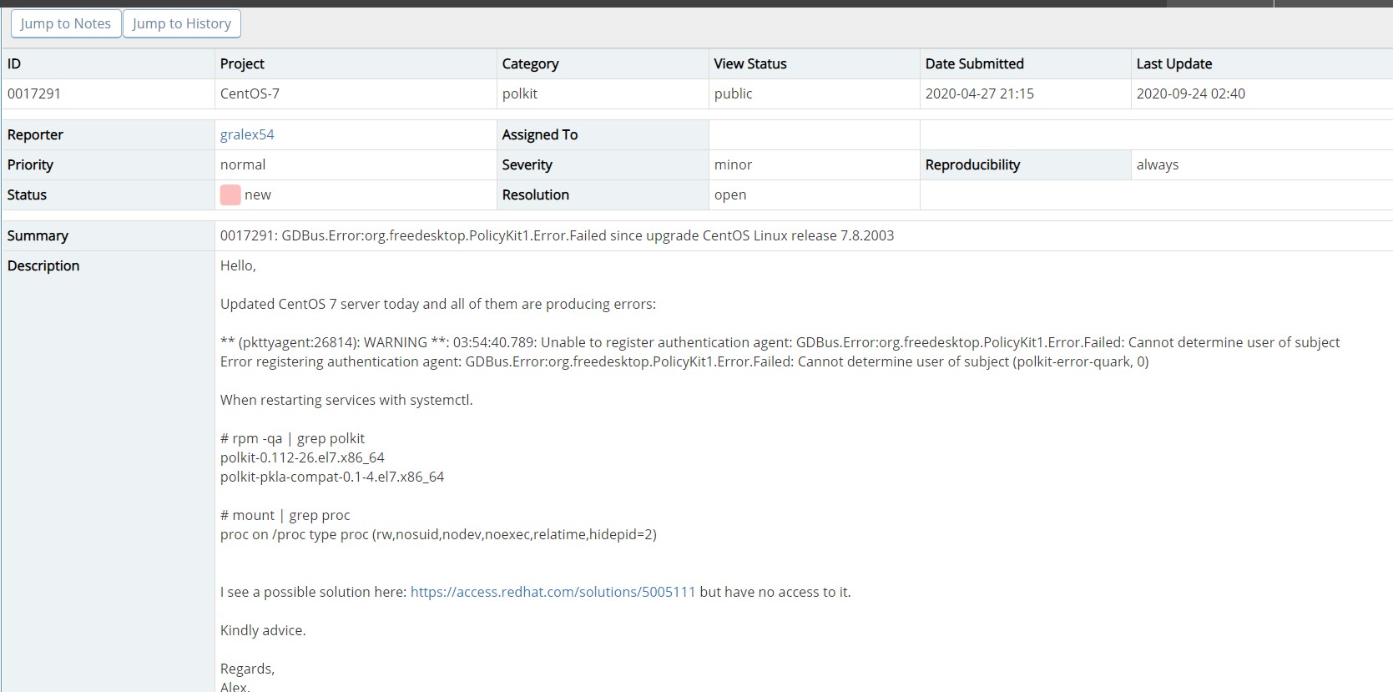Click the summary text GDBus.Error line
1393x692 pixels.
click(x=557, y=235)
